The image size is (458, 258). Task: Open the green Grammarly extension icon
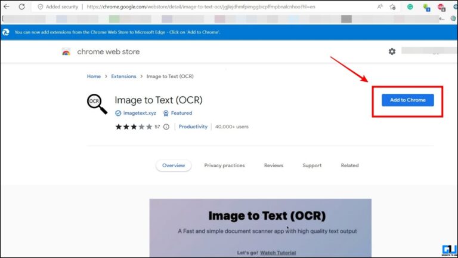click(410, 7)
